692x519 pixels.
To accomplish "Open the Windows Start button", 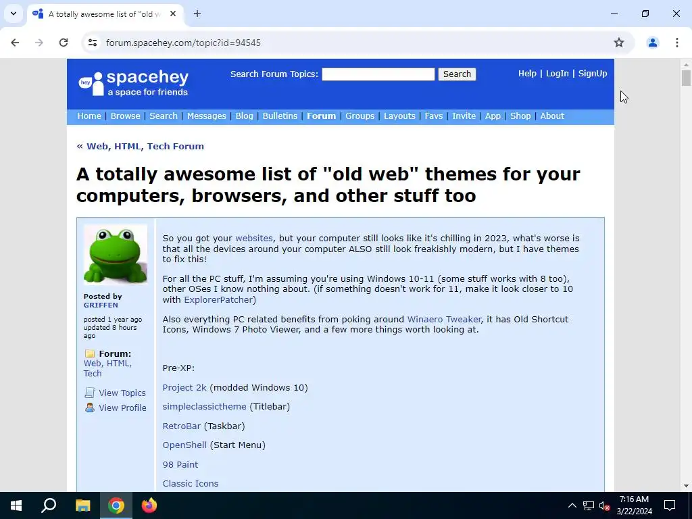I will point(16,505).
